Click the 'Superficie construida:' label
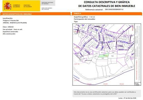 point(11,32)
